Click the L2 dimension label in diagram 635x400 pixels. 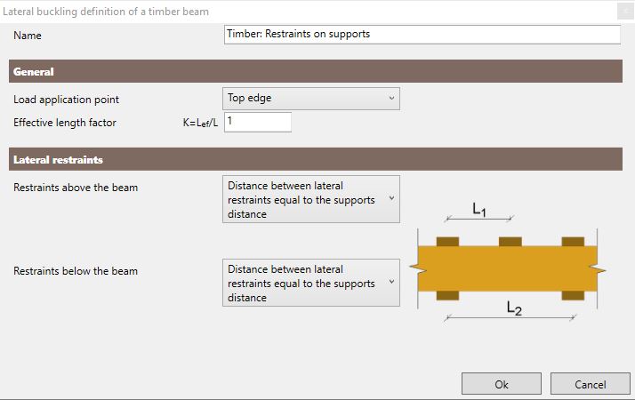coord(514,308)
